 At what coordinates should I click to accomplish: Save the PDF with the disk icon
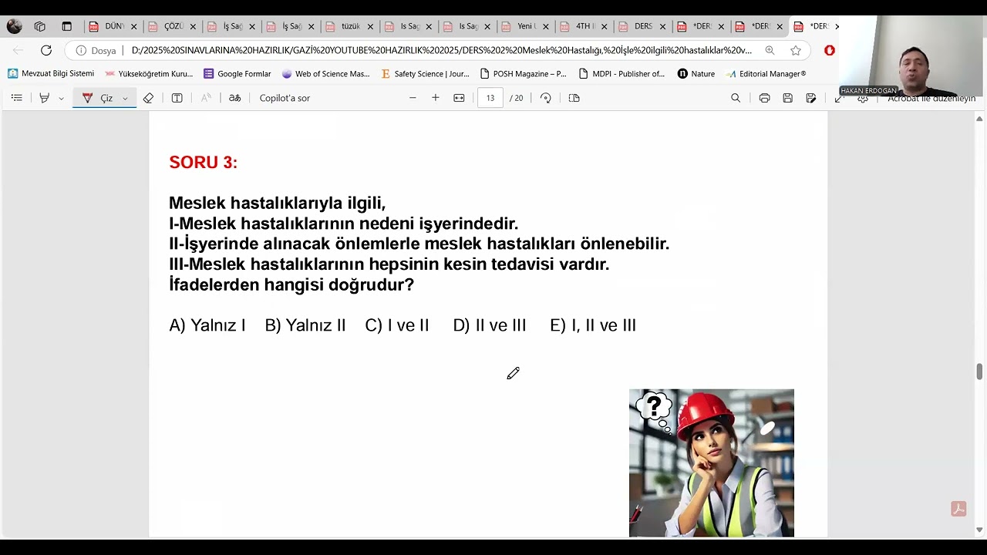pos(787,98)
